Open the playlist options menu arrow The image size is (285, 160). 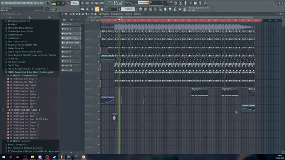click(x=62, y=14)
